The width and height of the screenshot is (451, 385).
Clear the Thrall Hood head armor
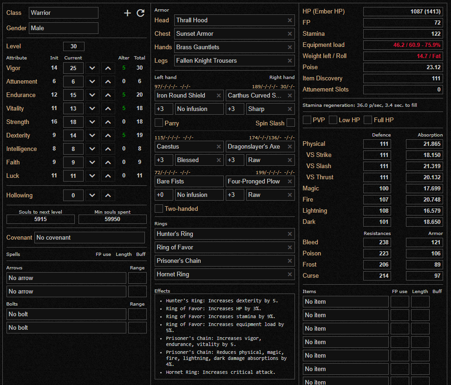tap(290, 20)
